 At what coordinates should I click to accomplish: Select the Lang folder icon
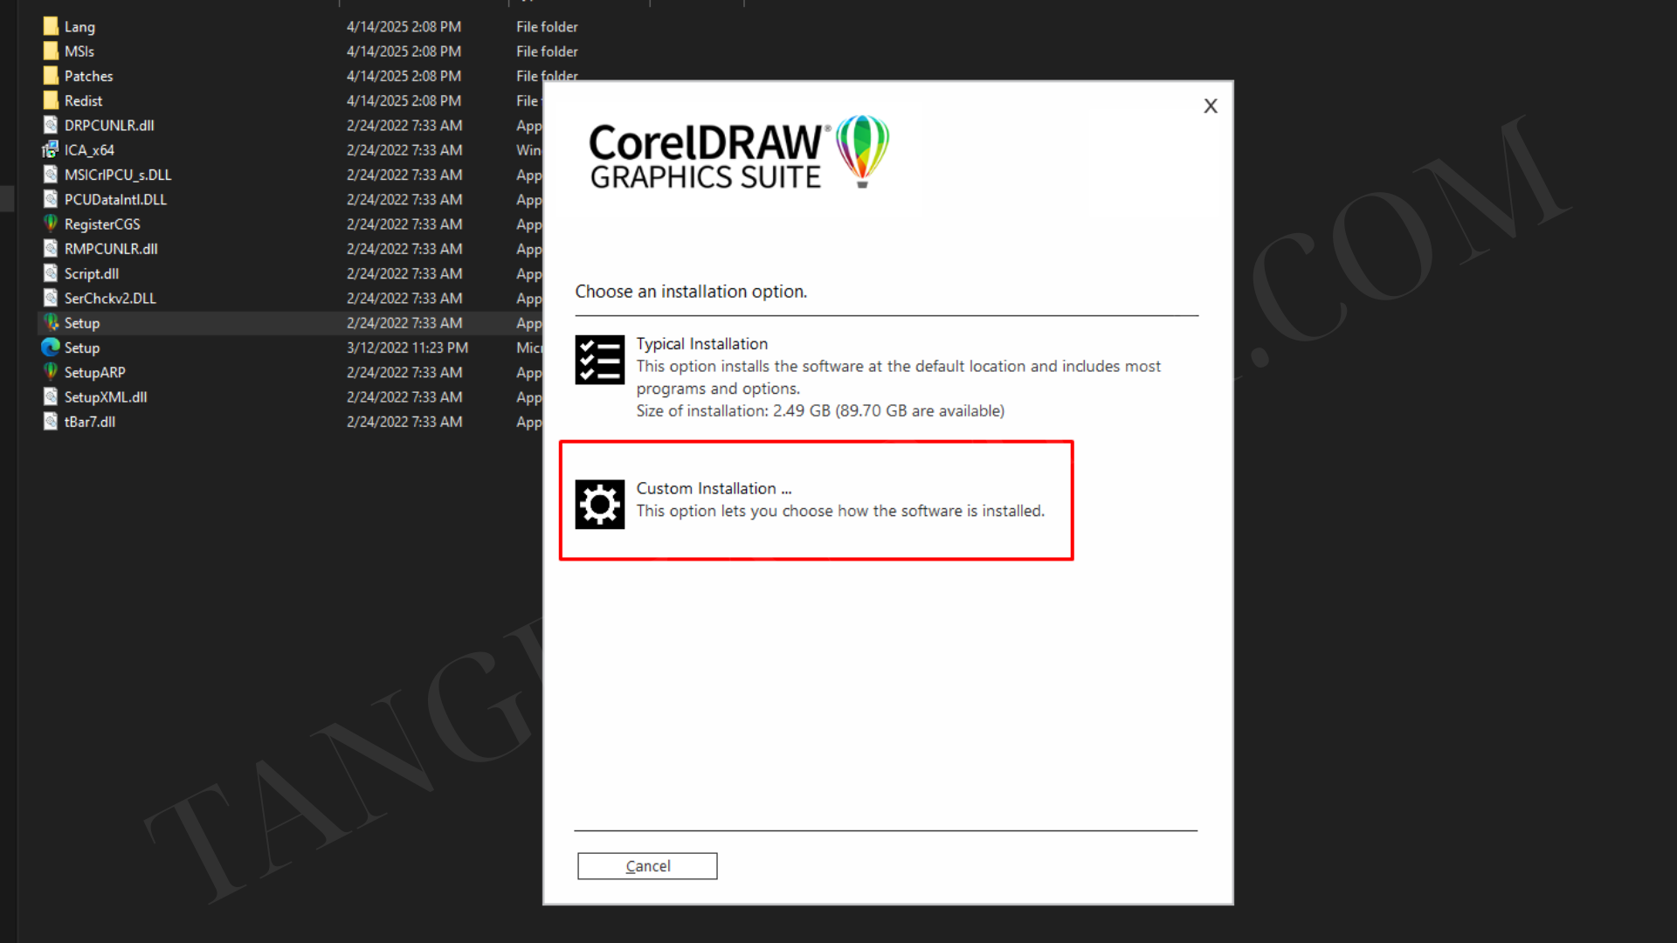point(51,26)
